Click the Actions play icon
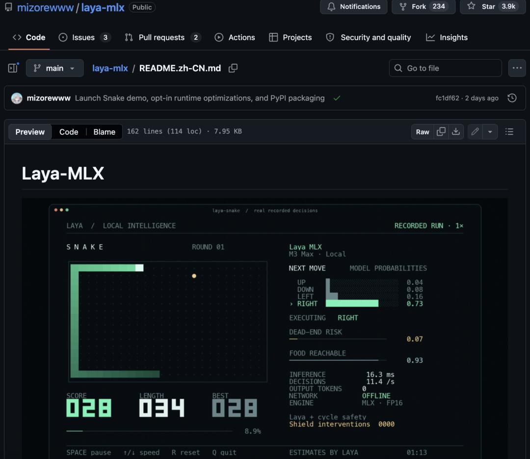The height and width of the screenshot is (459, 530). click(x=219, y=37)
